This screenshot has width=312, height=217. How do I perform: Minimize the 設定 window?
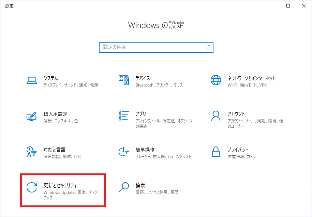[272, 6]
